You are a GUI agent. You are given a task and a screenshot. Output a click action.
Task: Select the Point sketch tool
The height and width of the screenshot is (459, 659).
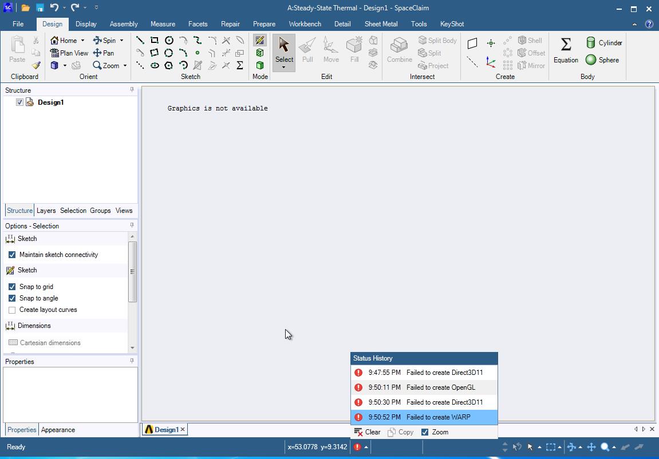[198, 53]
